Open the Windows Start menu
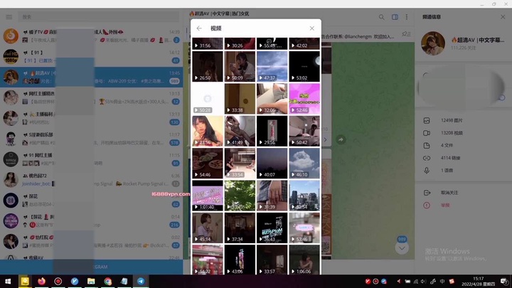 pyautogui.click(x=8, y=281)
